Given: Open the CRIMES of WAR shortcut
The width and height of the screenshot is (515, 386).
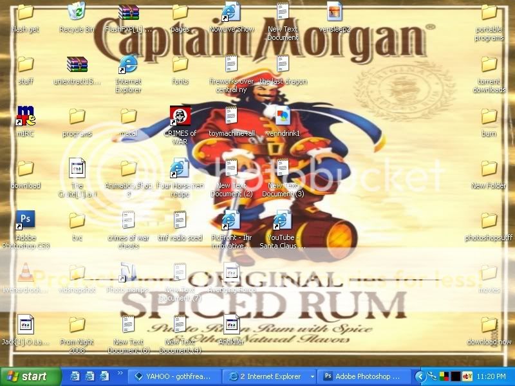Looking at the screenshot, I should pos(180,116).
